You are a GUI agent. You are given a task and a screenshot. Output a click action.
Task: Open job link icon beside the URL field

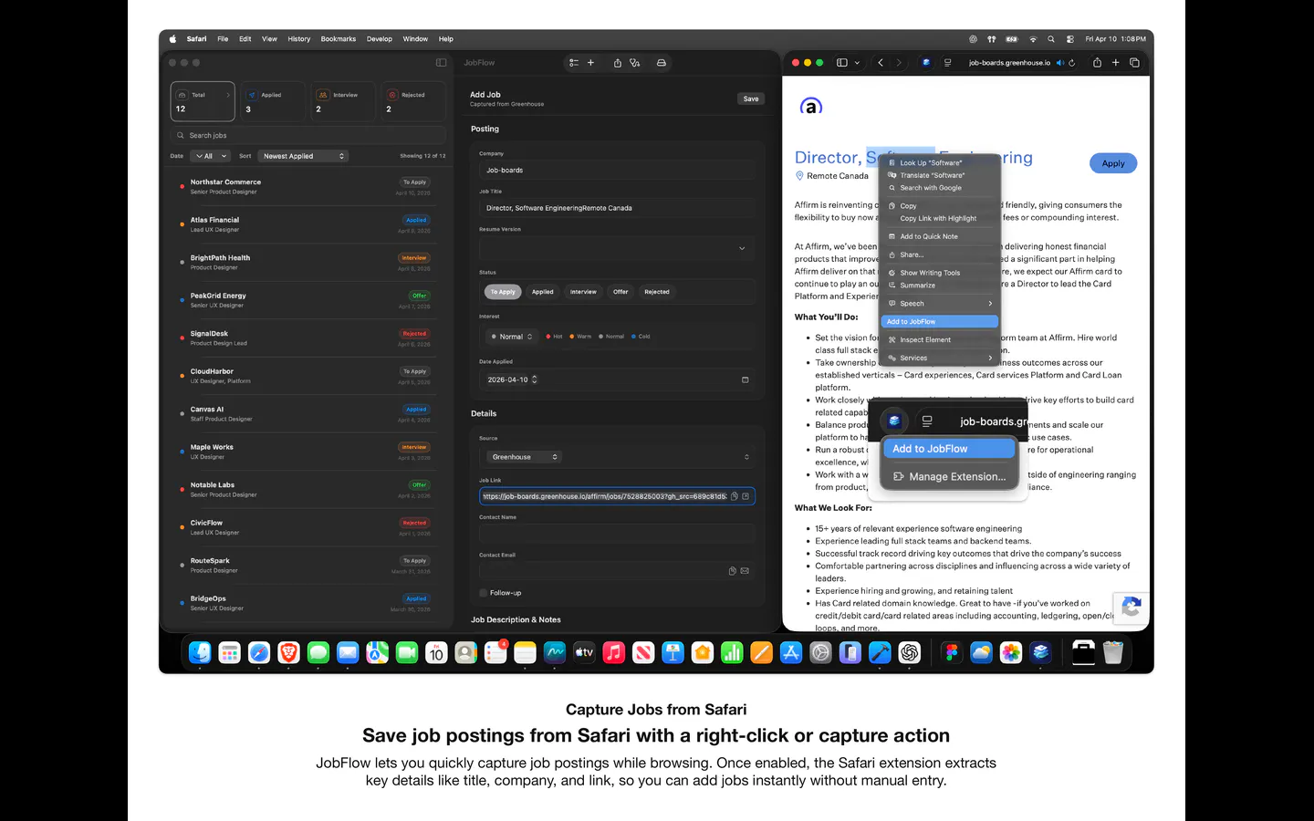(x=746, y=496)
